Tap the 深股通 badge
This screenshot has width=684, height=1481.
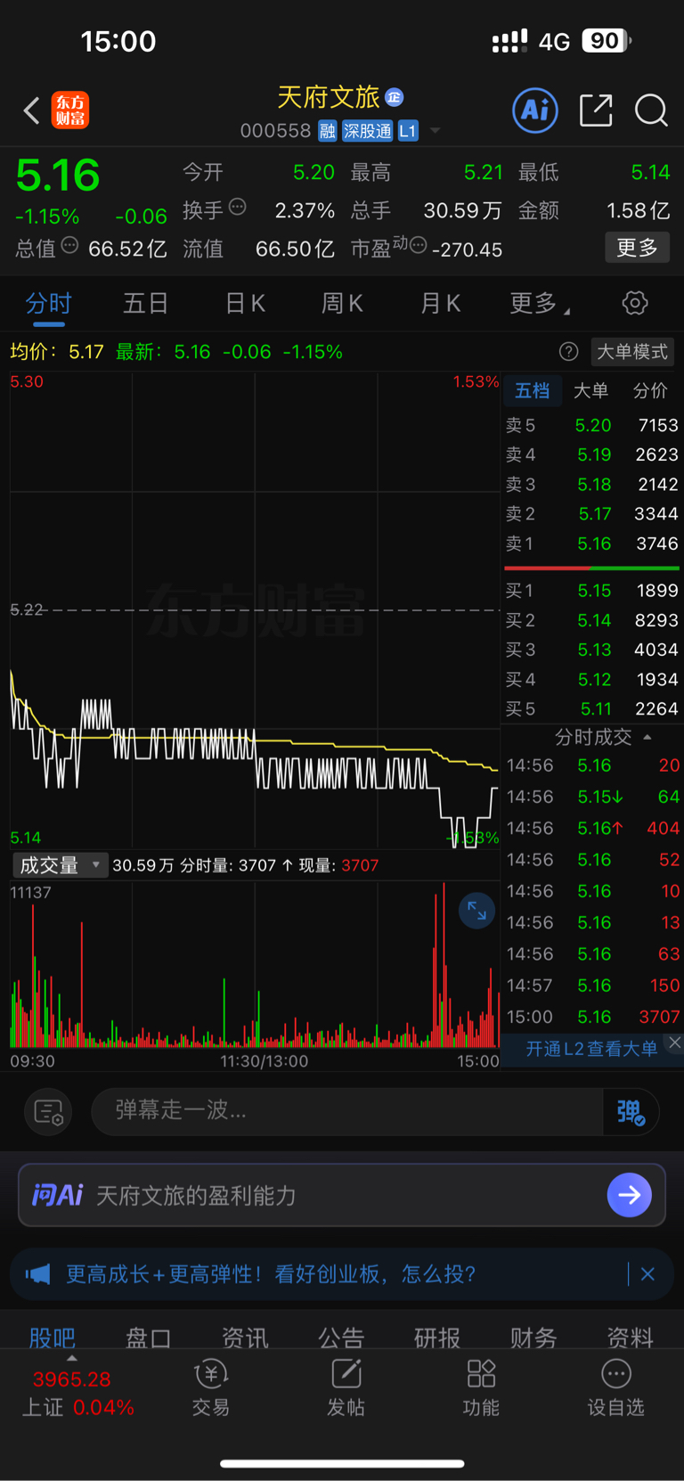(x=367, y=131)
